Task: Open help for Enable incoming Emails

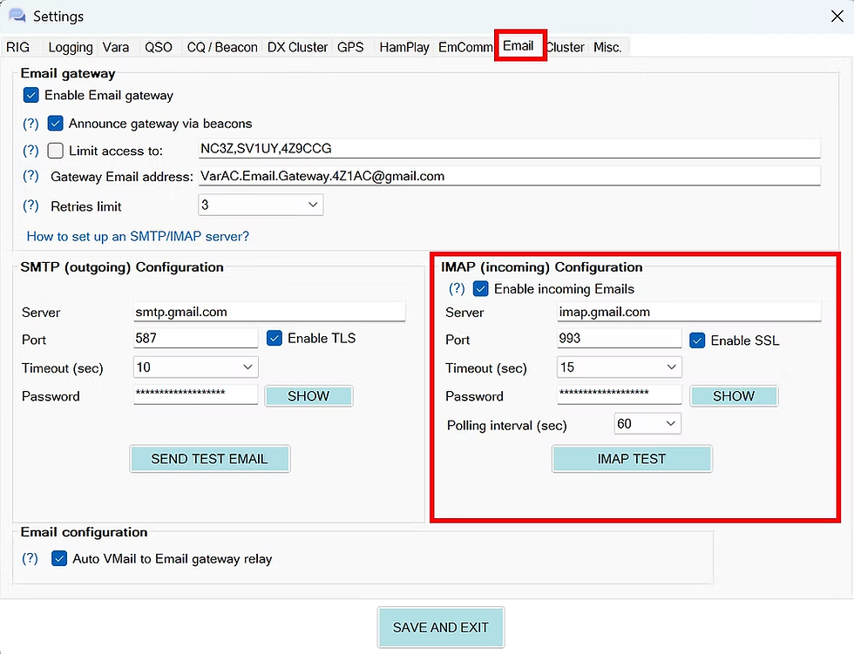Action: 457,288
